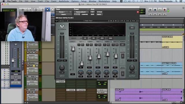The image size is (185, 104).
Task: Bypass the HI band in Vitamin
Action: pyautogui.click(x=117, y=45)
